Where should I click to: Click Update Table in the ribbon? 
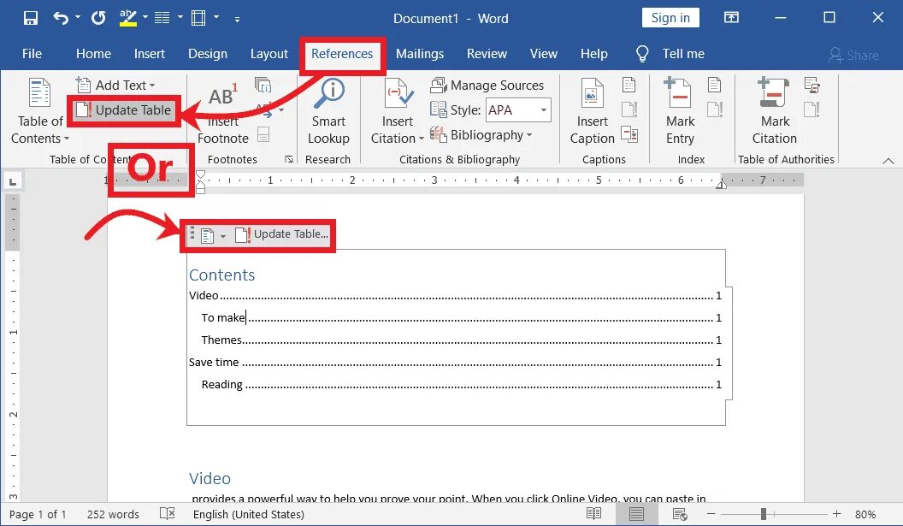pyautogui.click(x=124, y=110)
